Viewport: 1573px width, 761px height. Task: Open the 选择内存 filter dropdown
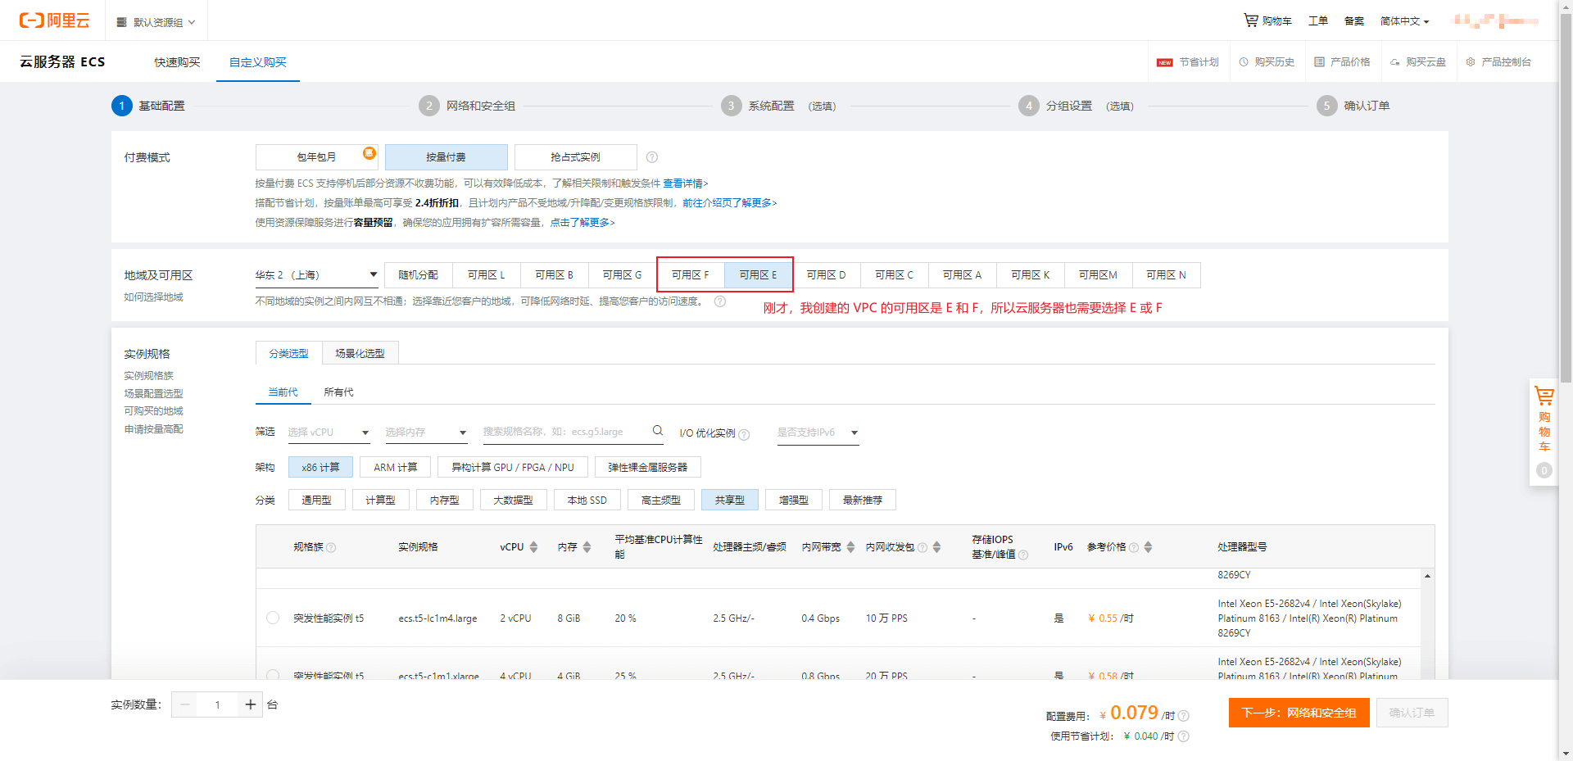(x=426, y=433)
